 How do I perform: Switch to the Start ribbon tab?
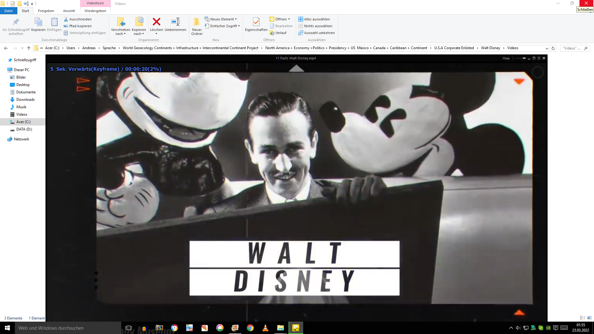[x=25, y=11]
